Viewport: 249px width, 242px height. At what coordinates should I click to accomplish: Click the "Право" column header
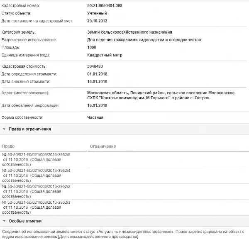point(9,147)
